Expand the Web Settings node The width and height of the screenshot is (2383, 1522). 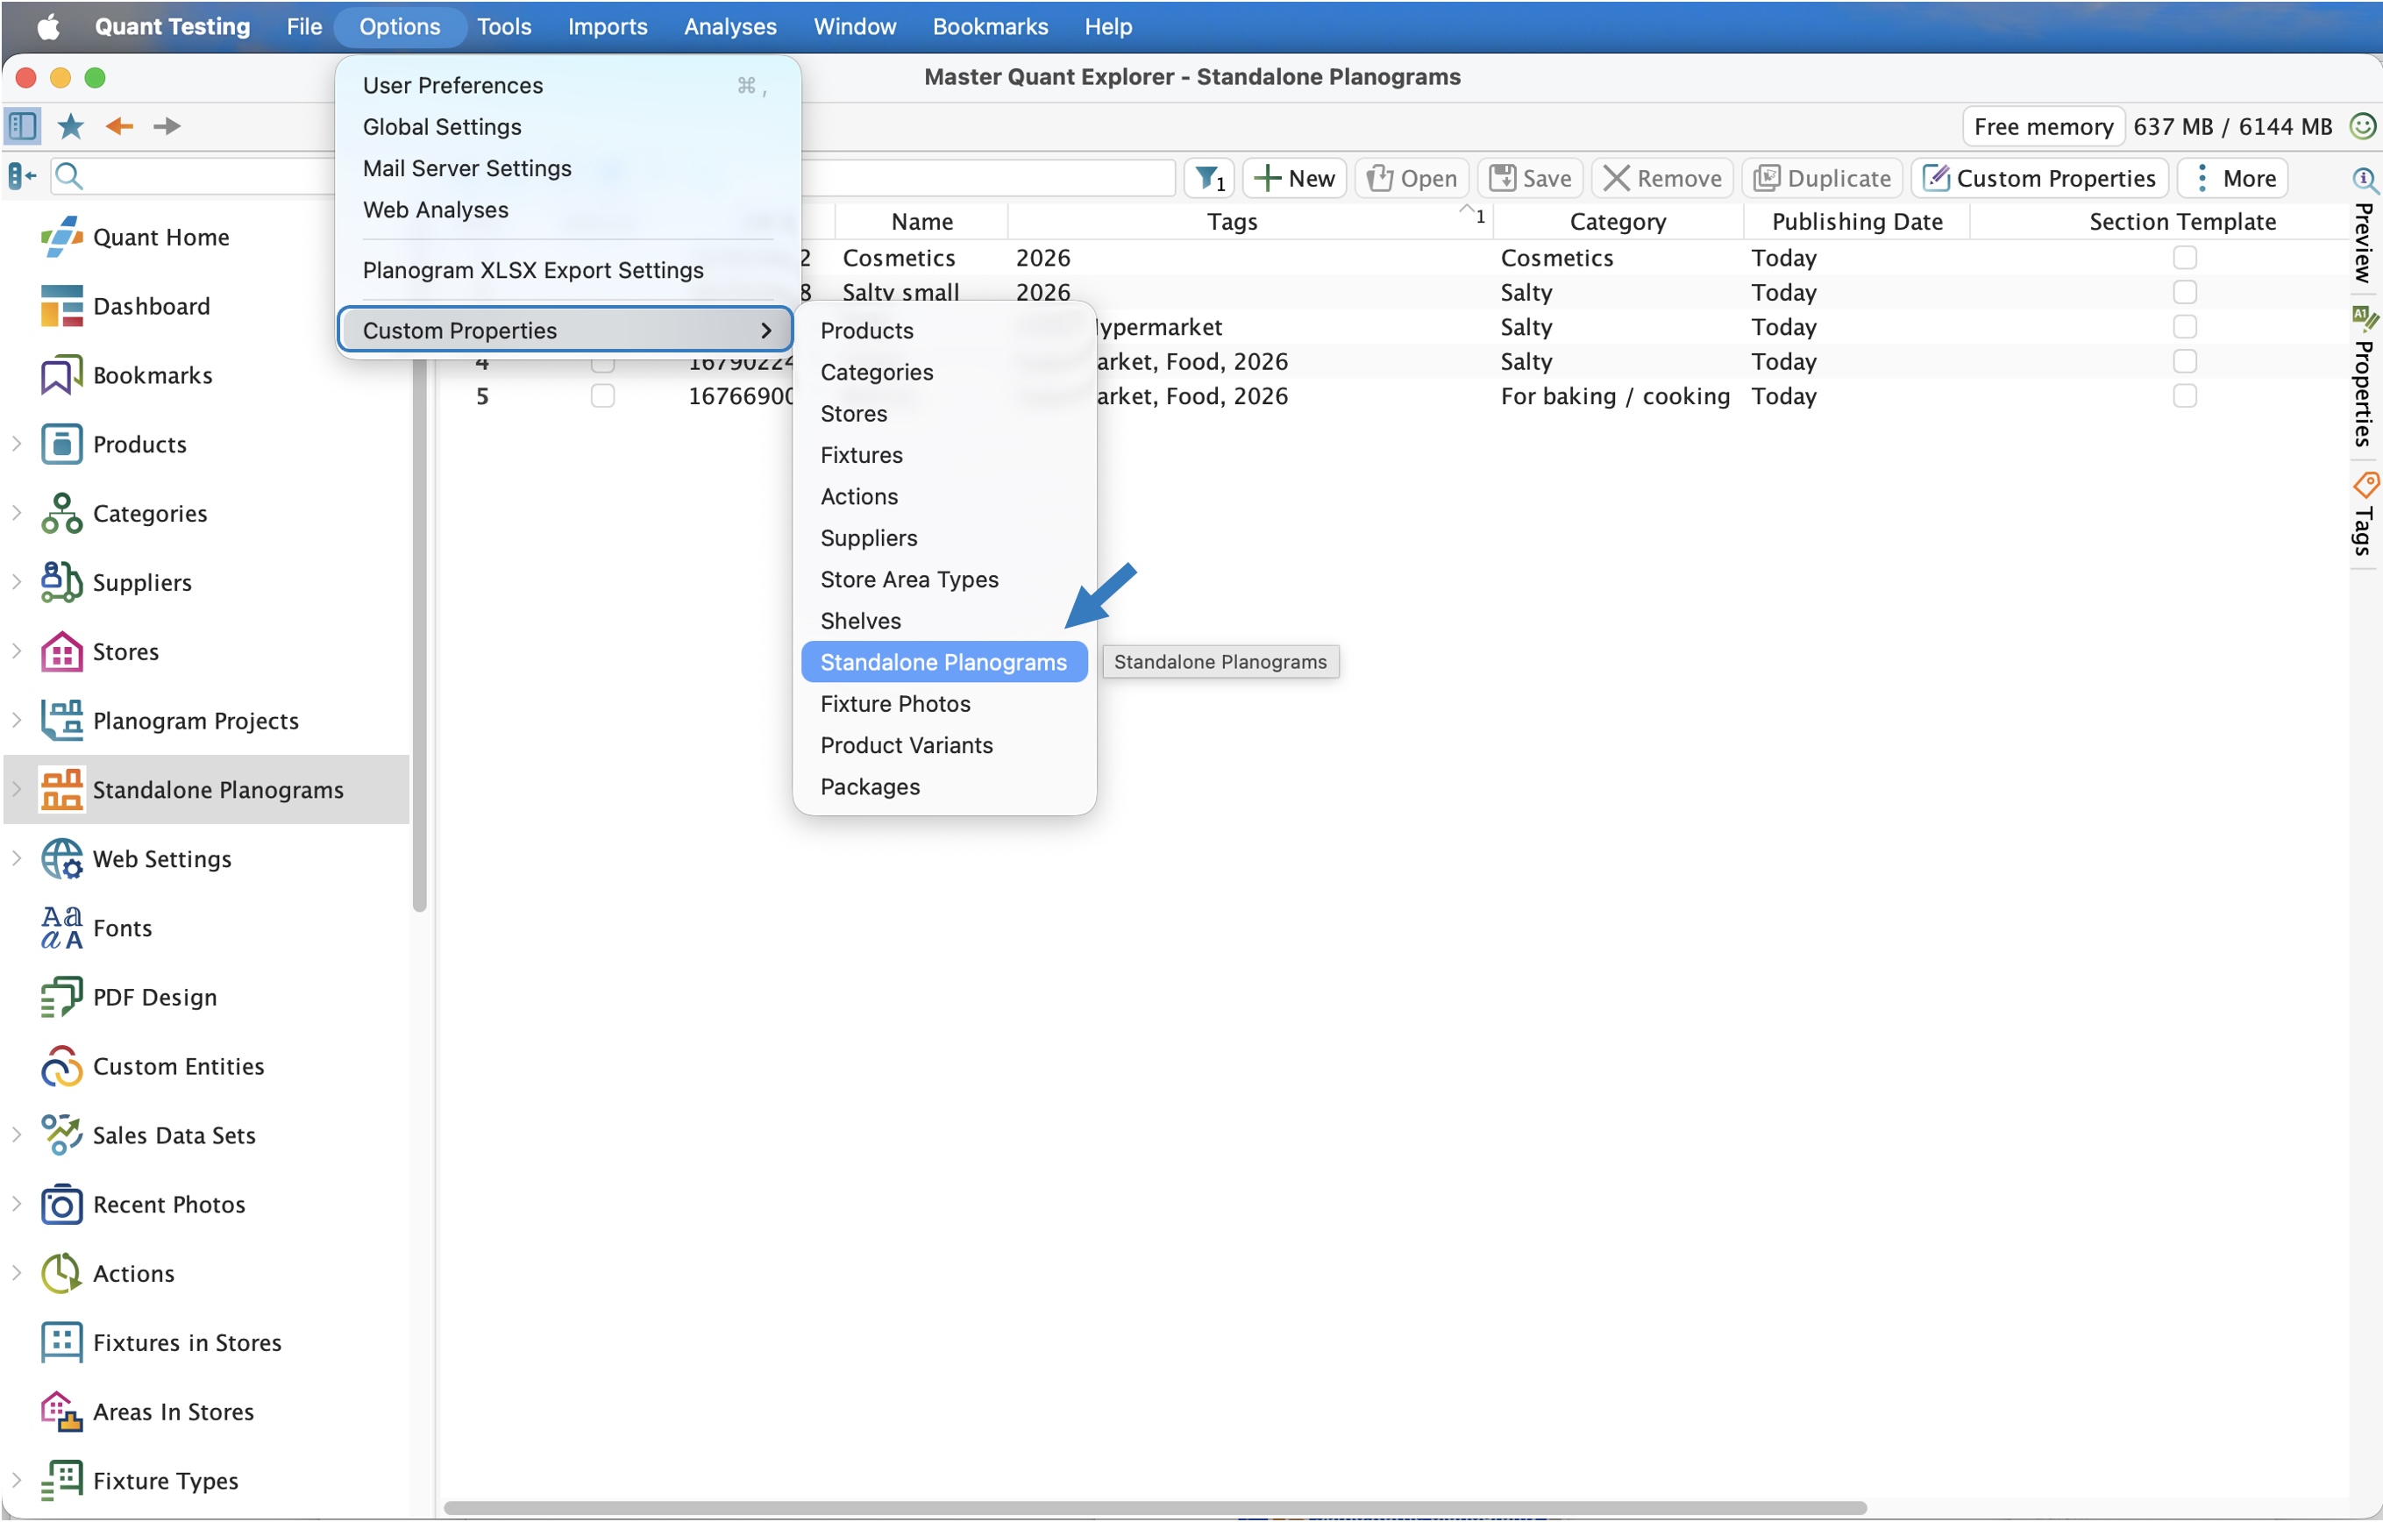17,859
